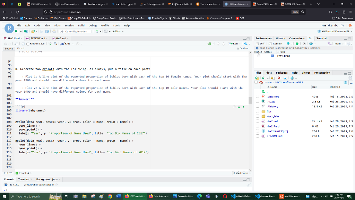Create a new folder in Files pane
Screen dimensions: 355x200
(x=257, y=78)
